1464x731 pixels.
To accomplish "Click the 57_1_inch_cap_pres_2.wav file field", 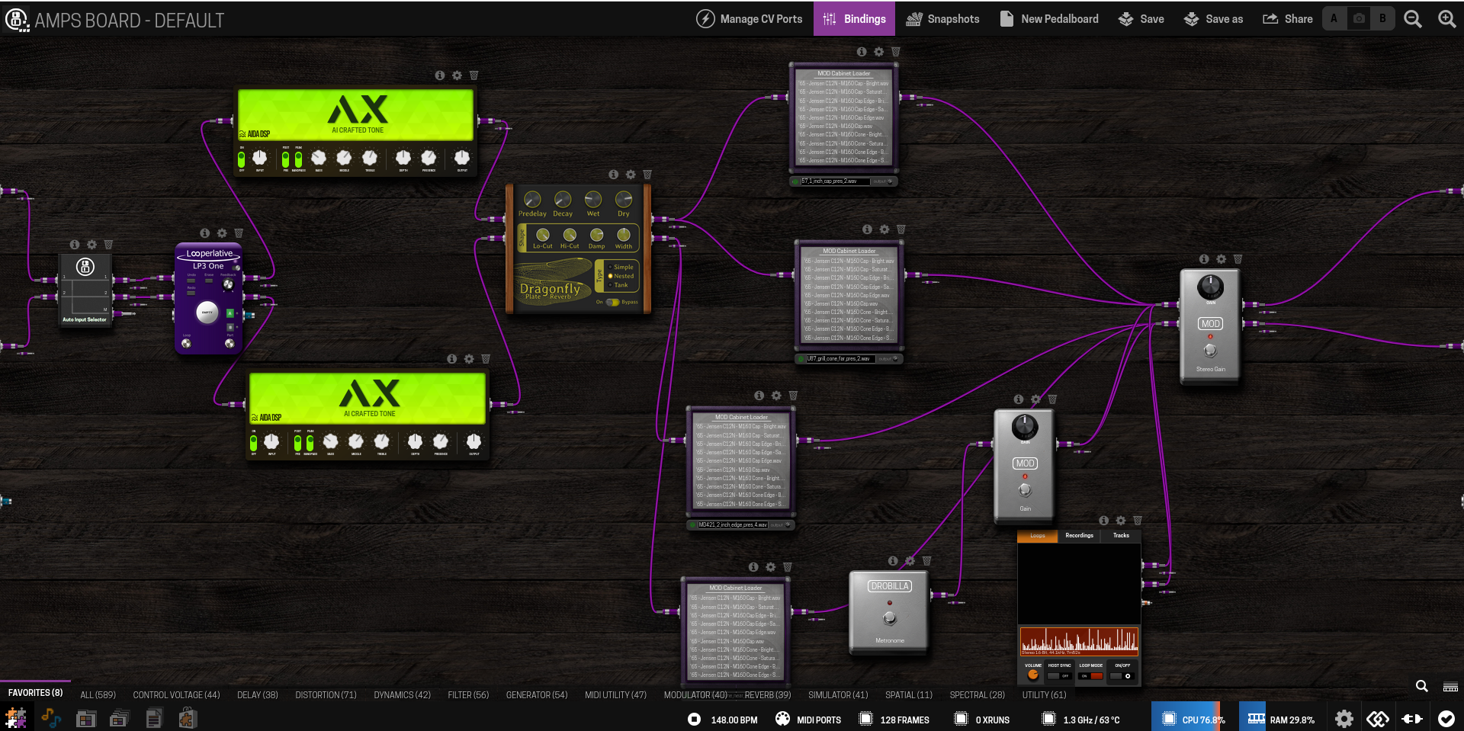I will [x=835, y=181].
